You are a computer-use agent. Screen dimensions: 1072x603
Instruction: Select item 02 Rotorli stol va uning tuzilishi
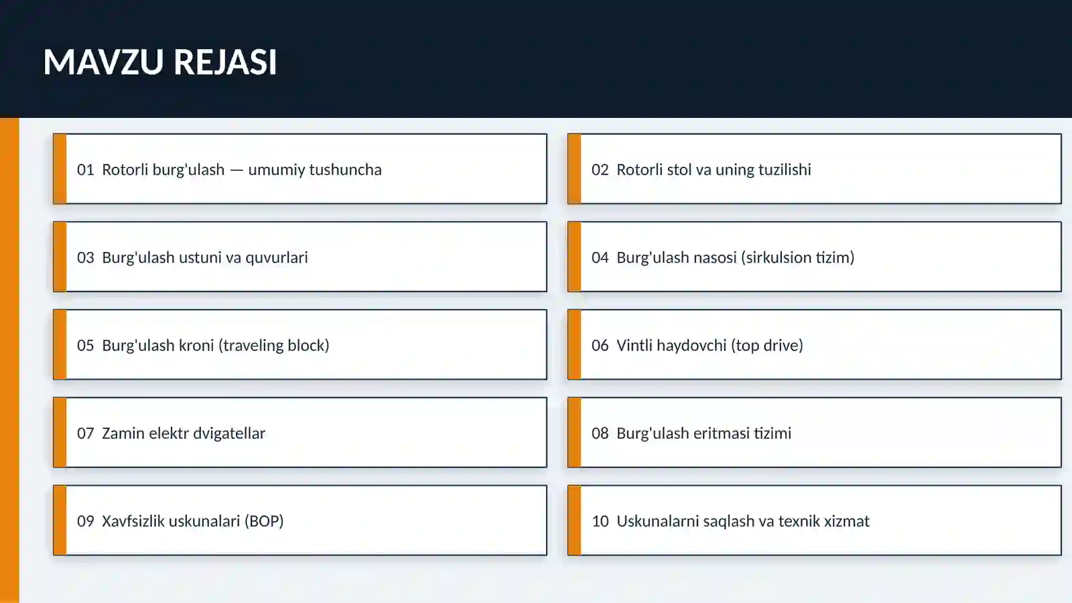[x=815, y=169]
